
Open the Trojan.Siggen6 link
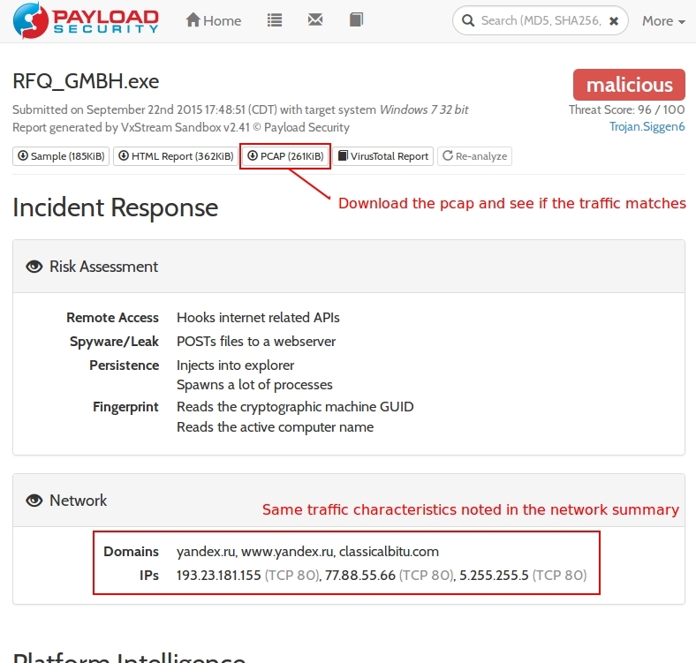coord(647,126)
